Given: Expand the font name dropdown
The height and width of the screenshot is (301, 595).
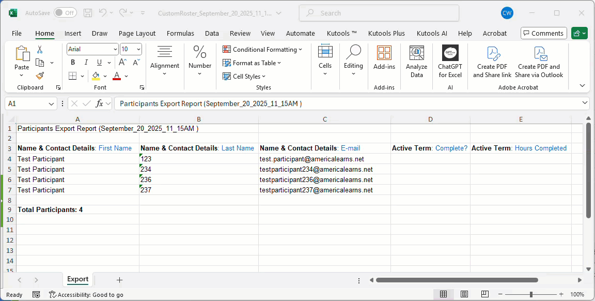Looking at the screenshot, I should (x=115, y=49).
